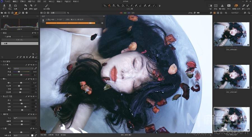Close the export progress panel

104,16
